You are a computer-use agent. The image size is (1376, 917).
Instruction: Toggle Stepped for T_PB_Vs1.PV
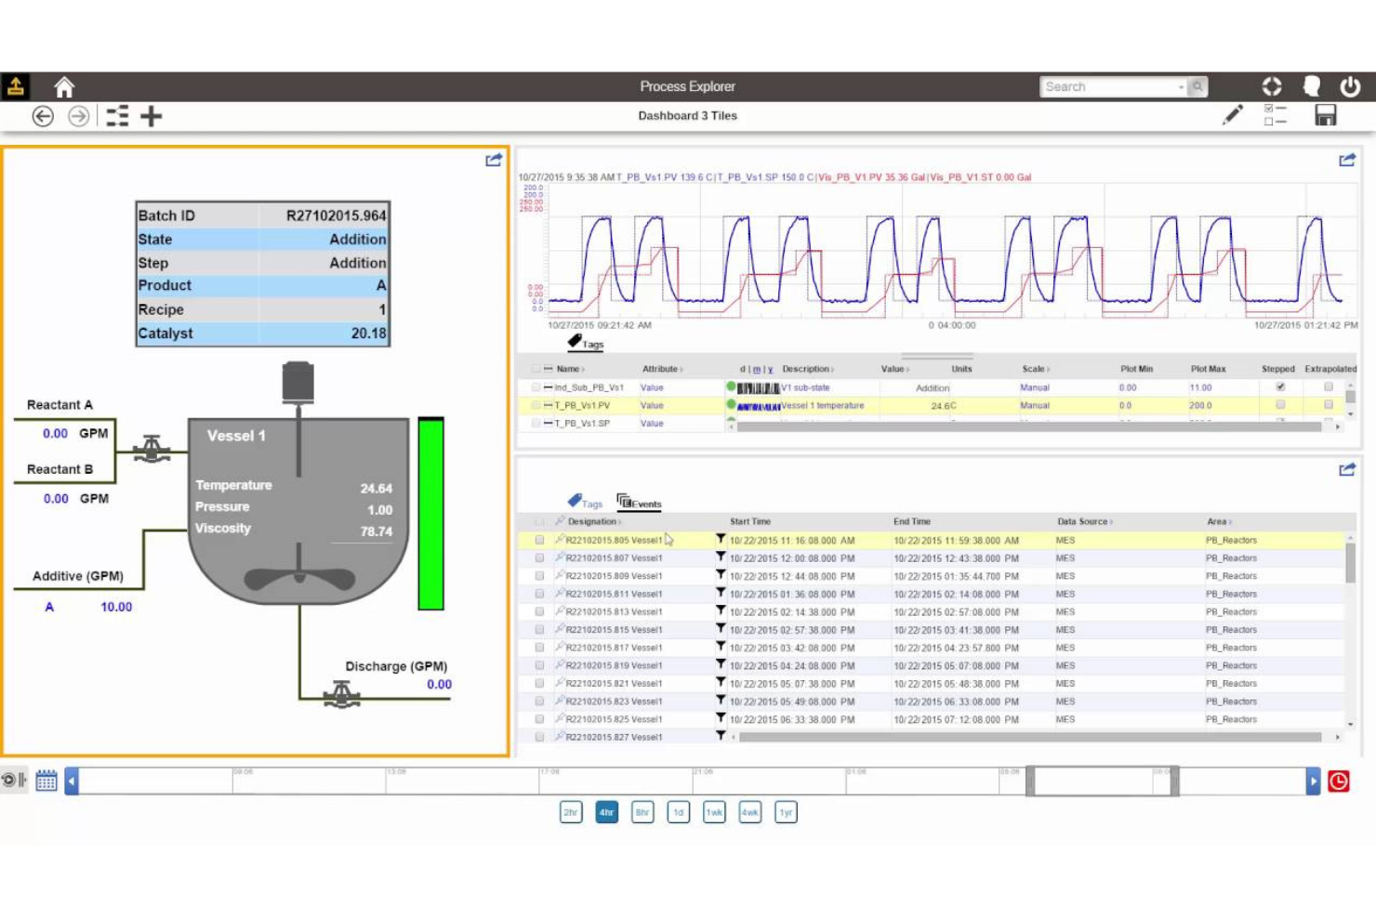[x=1280, y=404]
